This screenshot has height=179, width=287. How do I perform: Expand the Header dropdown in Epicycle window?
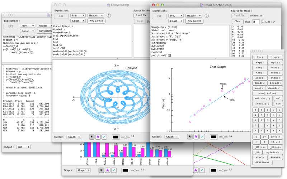(x=96, y=15)
